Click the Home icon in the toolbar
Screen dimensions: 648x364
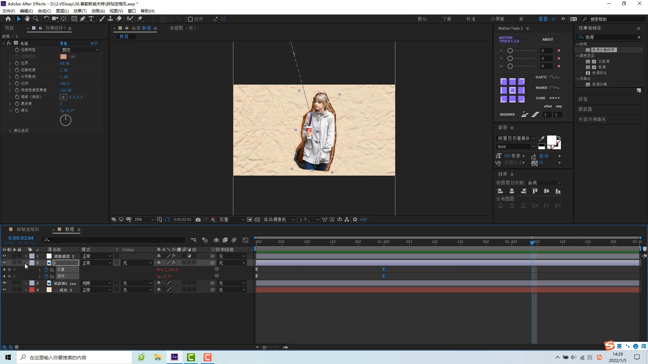pos(8,19)
